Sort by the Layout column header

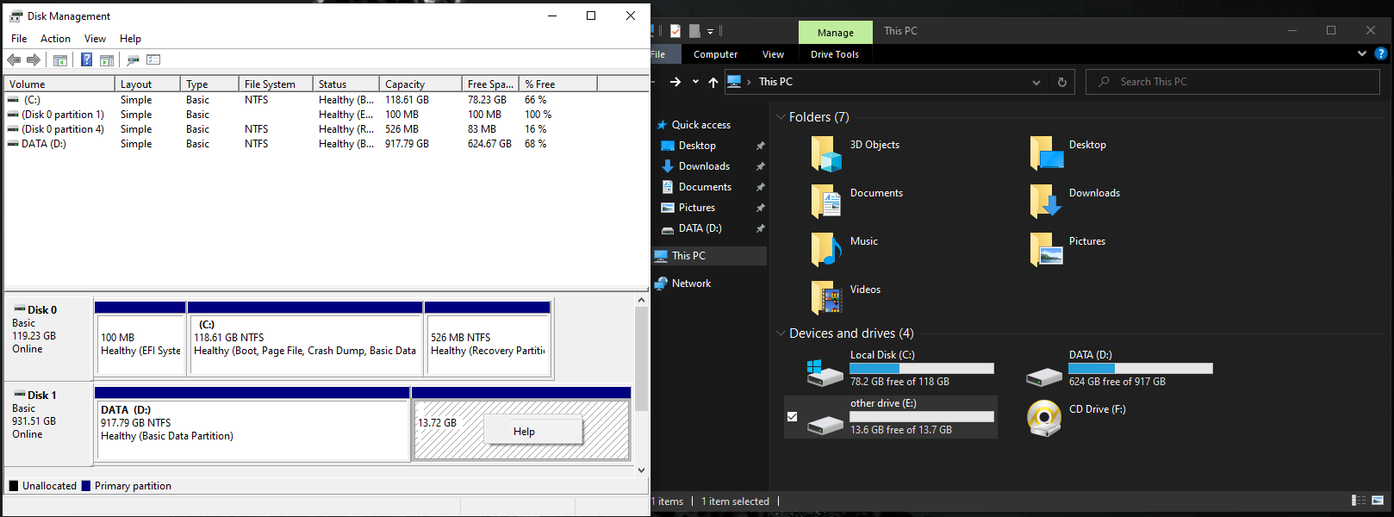pos(147,84)
